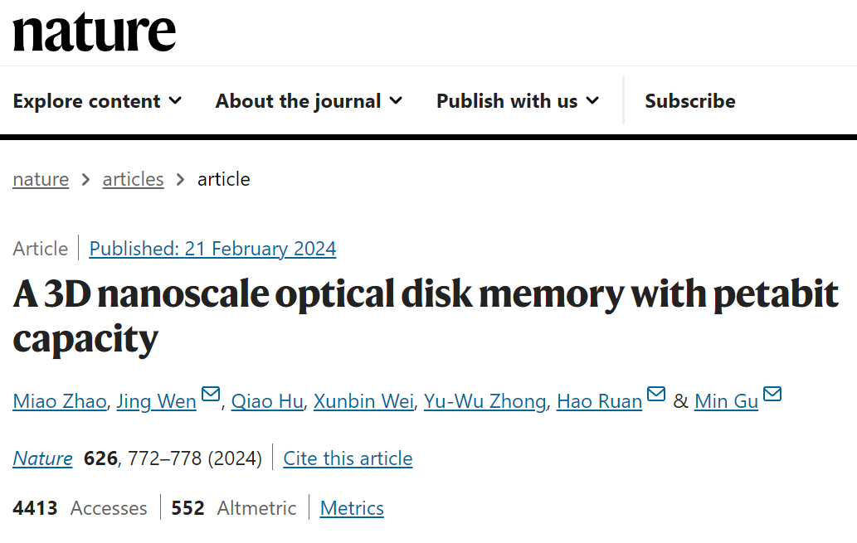
Task: Open author Qiao Hu's details
Action: tap(267, 402)
